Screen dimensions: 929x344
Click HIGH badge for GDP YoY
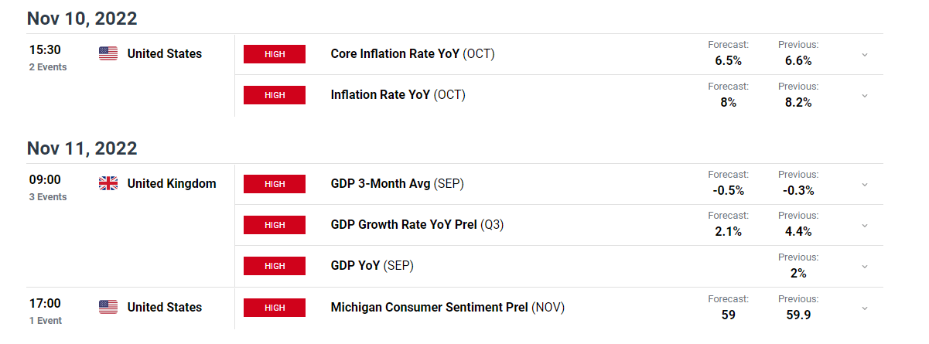coord(275,266)
